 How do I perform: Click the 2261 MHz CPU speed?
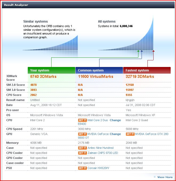(37, 129)
